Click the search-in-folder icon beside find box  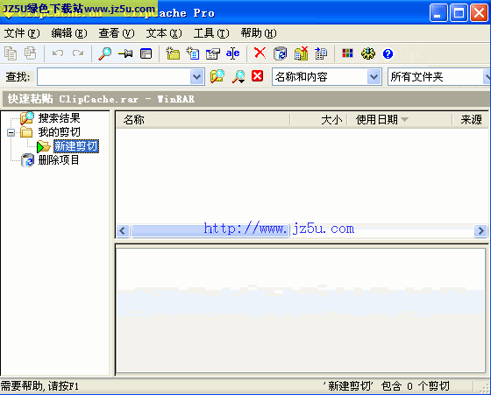point(217,76)
